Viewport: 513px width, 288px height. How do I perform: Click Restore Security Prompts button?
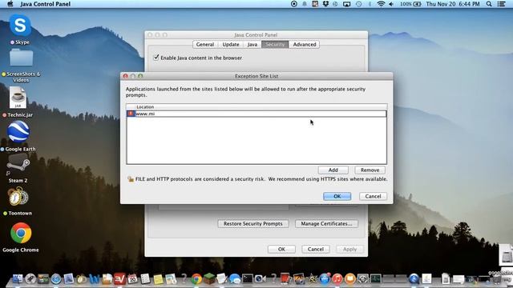click(x=253, y=224)
